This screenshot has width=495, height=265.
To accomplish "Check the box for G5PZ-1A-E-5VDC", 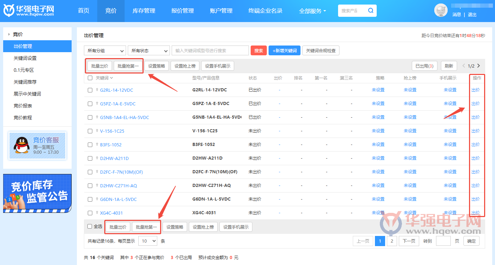I will 90,104.
